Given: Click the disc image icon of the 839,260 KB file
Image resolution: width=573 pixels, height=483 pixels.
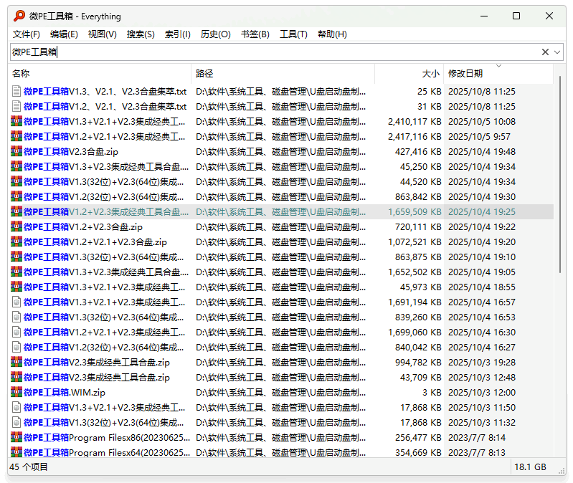Looking at the screenshot, I should click(16, 317).
